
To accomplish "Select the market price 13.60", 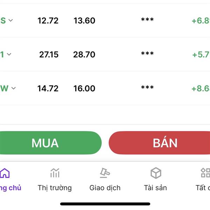I will (84, 21).
